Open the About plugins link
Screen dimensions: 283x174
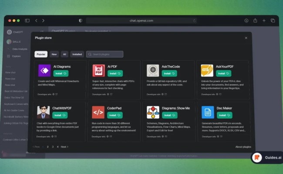[243, 147]
